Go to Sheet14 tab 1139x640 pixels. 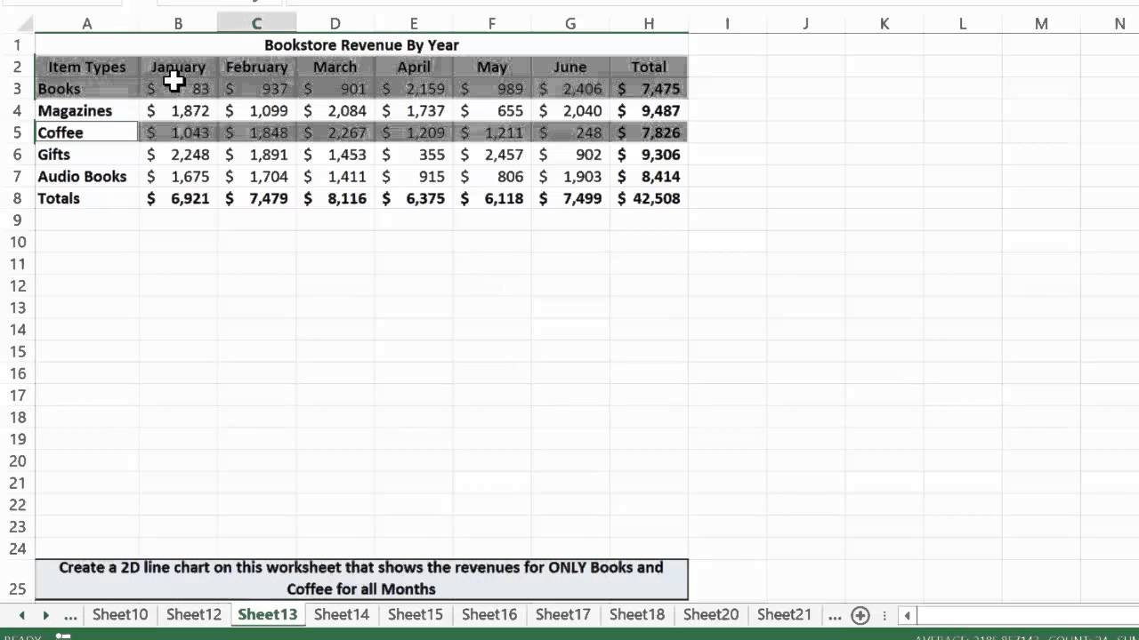pyautogui.click(x=342, y=614)
